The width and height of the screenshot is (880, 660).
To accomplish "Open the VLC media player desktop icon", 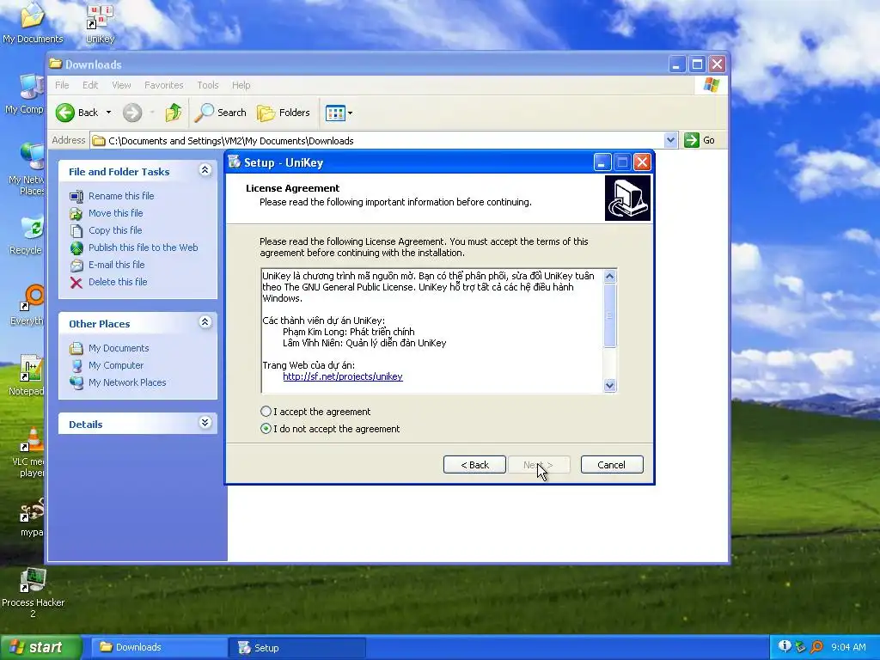I will pos(32,439).
